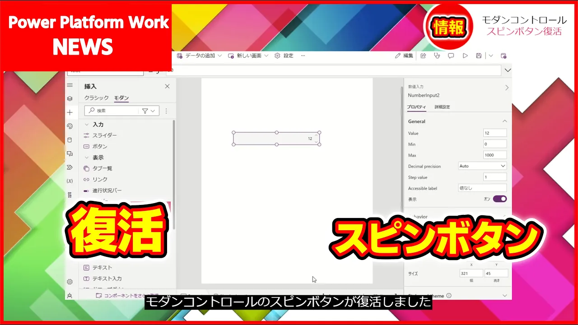Viewport: 578px width, 325px height.
Task: Click the spin down arrow on the number input
Action: 316,141
